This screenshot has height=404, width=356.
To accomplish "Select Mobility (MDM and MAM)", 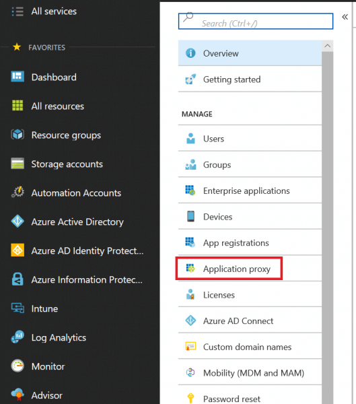I will click(250, 372).
